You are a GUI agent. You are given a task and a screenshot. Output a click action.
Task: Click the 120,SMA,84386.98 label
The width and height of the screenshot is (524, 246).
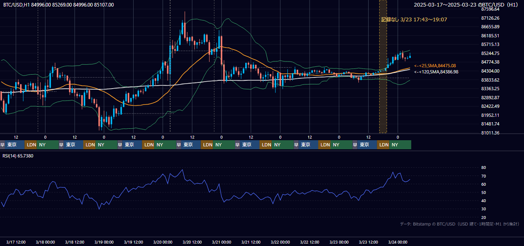coord(436,72)
